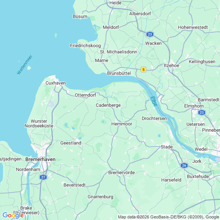
Task: Open the Map data copyright notice
Action: pyautogui.click(x=169, y=217)
